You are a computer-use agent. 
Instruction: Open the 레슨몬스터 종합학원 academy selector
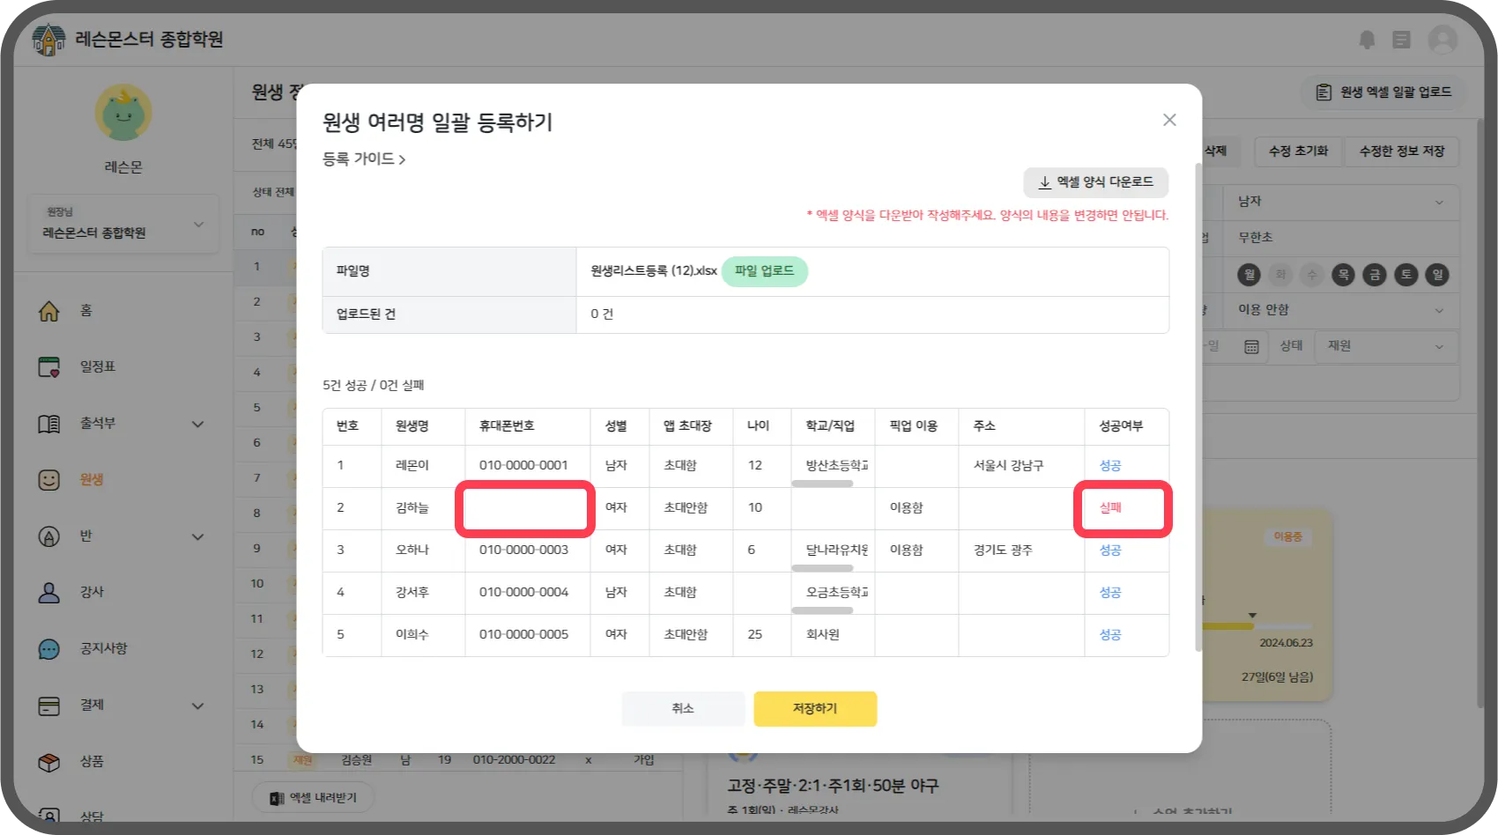tap(123, 224)
